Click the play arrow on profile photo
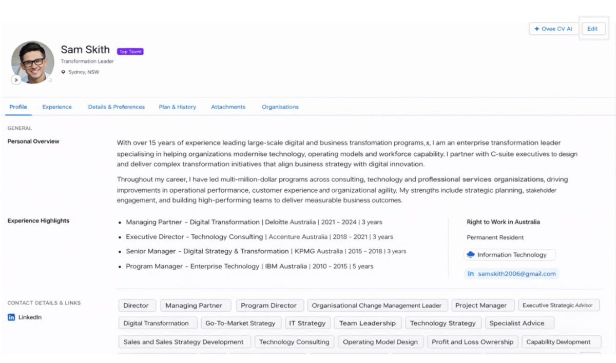The image size is (616, 363). click(16, 80)
